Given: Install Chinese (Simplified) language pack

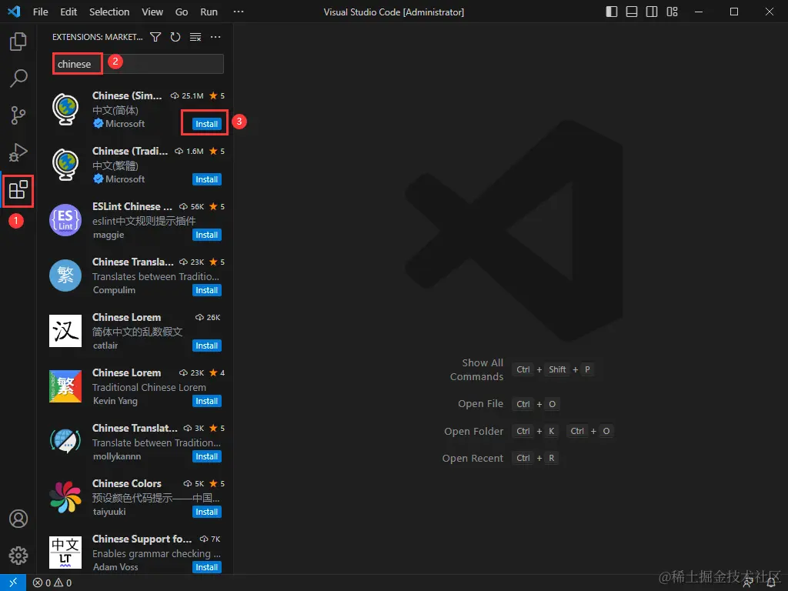Looking at the screenshot, I should (x=206, y=124).
